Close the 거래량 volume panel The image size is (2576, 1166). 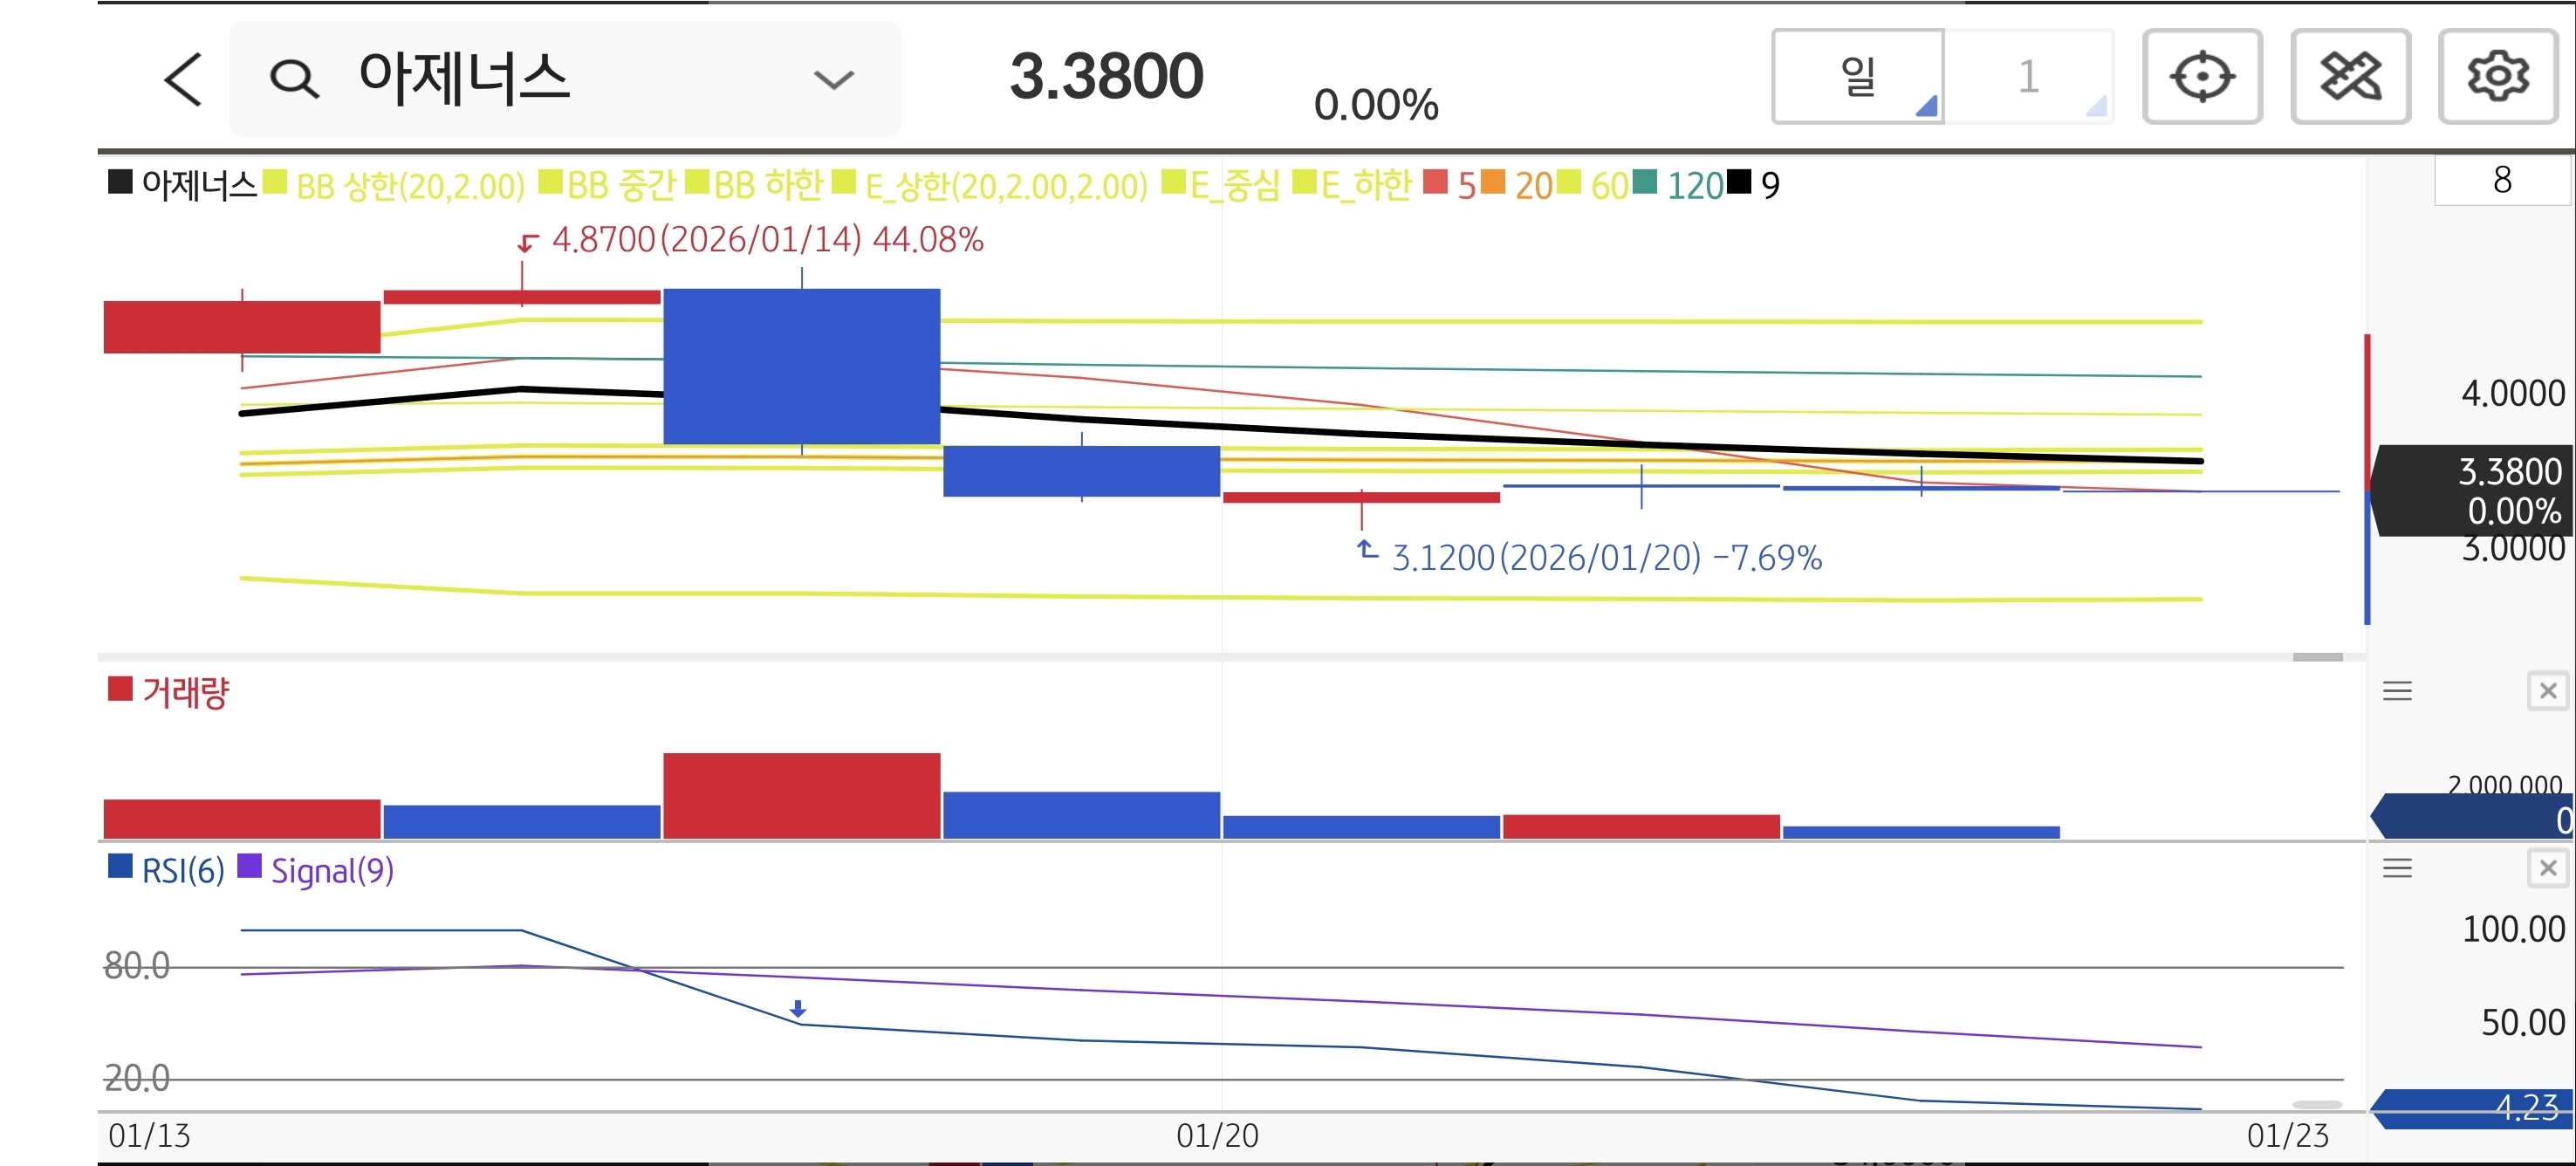[x=2547, y=691]
